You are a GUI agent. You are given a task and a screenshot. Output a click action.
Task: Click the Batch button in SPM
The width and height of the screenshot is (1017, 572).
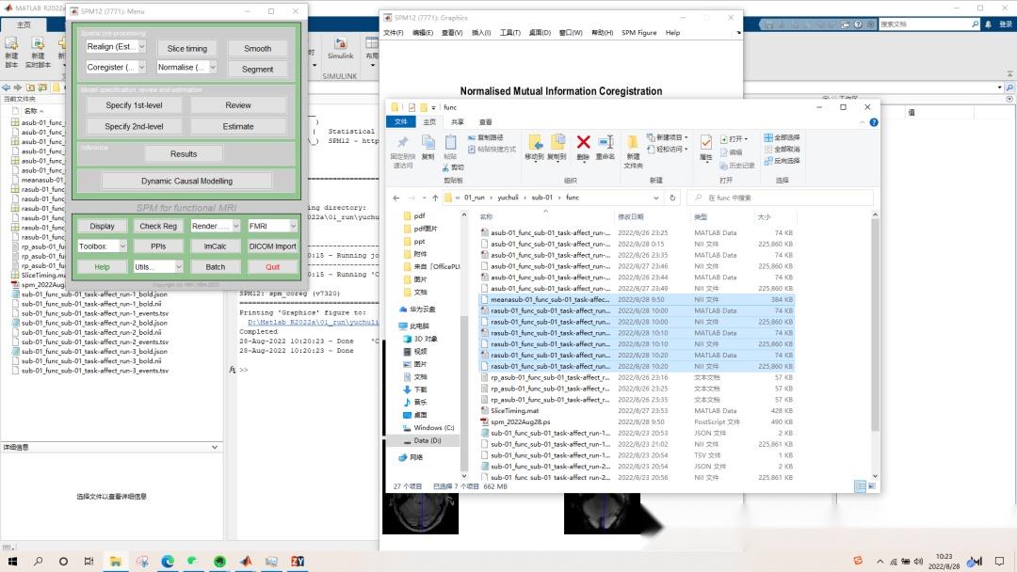point(216,267)
